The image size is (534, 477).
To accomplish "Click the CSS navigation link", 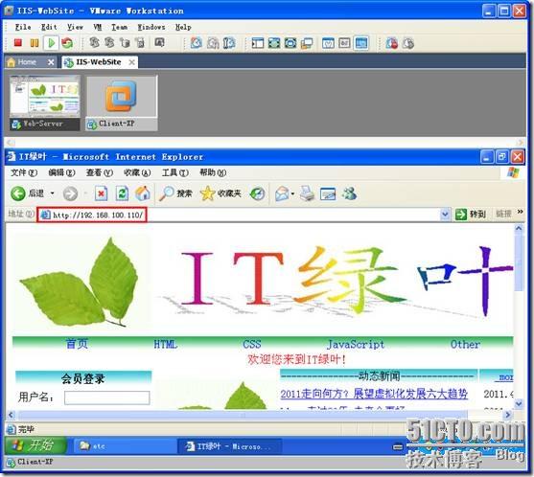I will click(252, 344).
